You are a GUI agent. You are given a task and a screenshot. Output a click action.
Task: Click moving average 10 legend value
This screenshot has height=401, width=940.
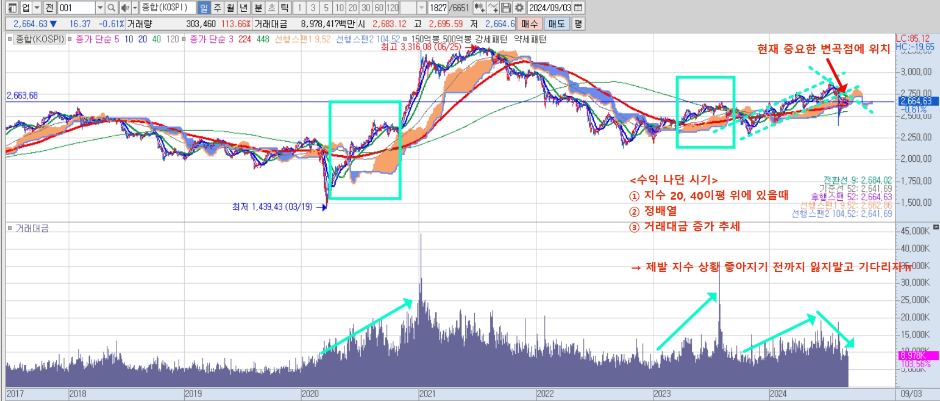[x=129, y=39]
